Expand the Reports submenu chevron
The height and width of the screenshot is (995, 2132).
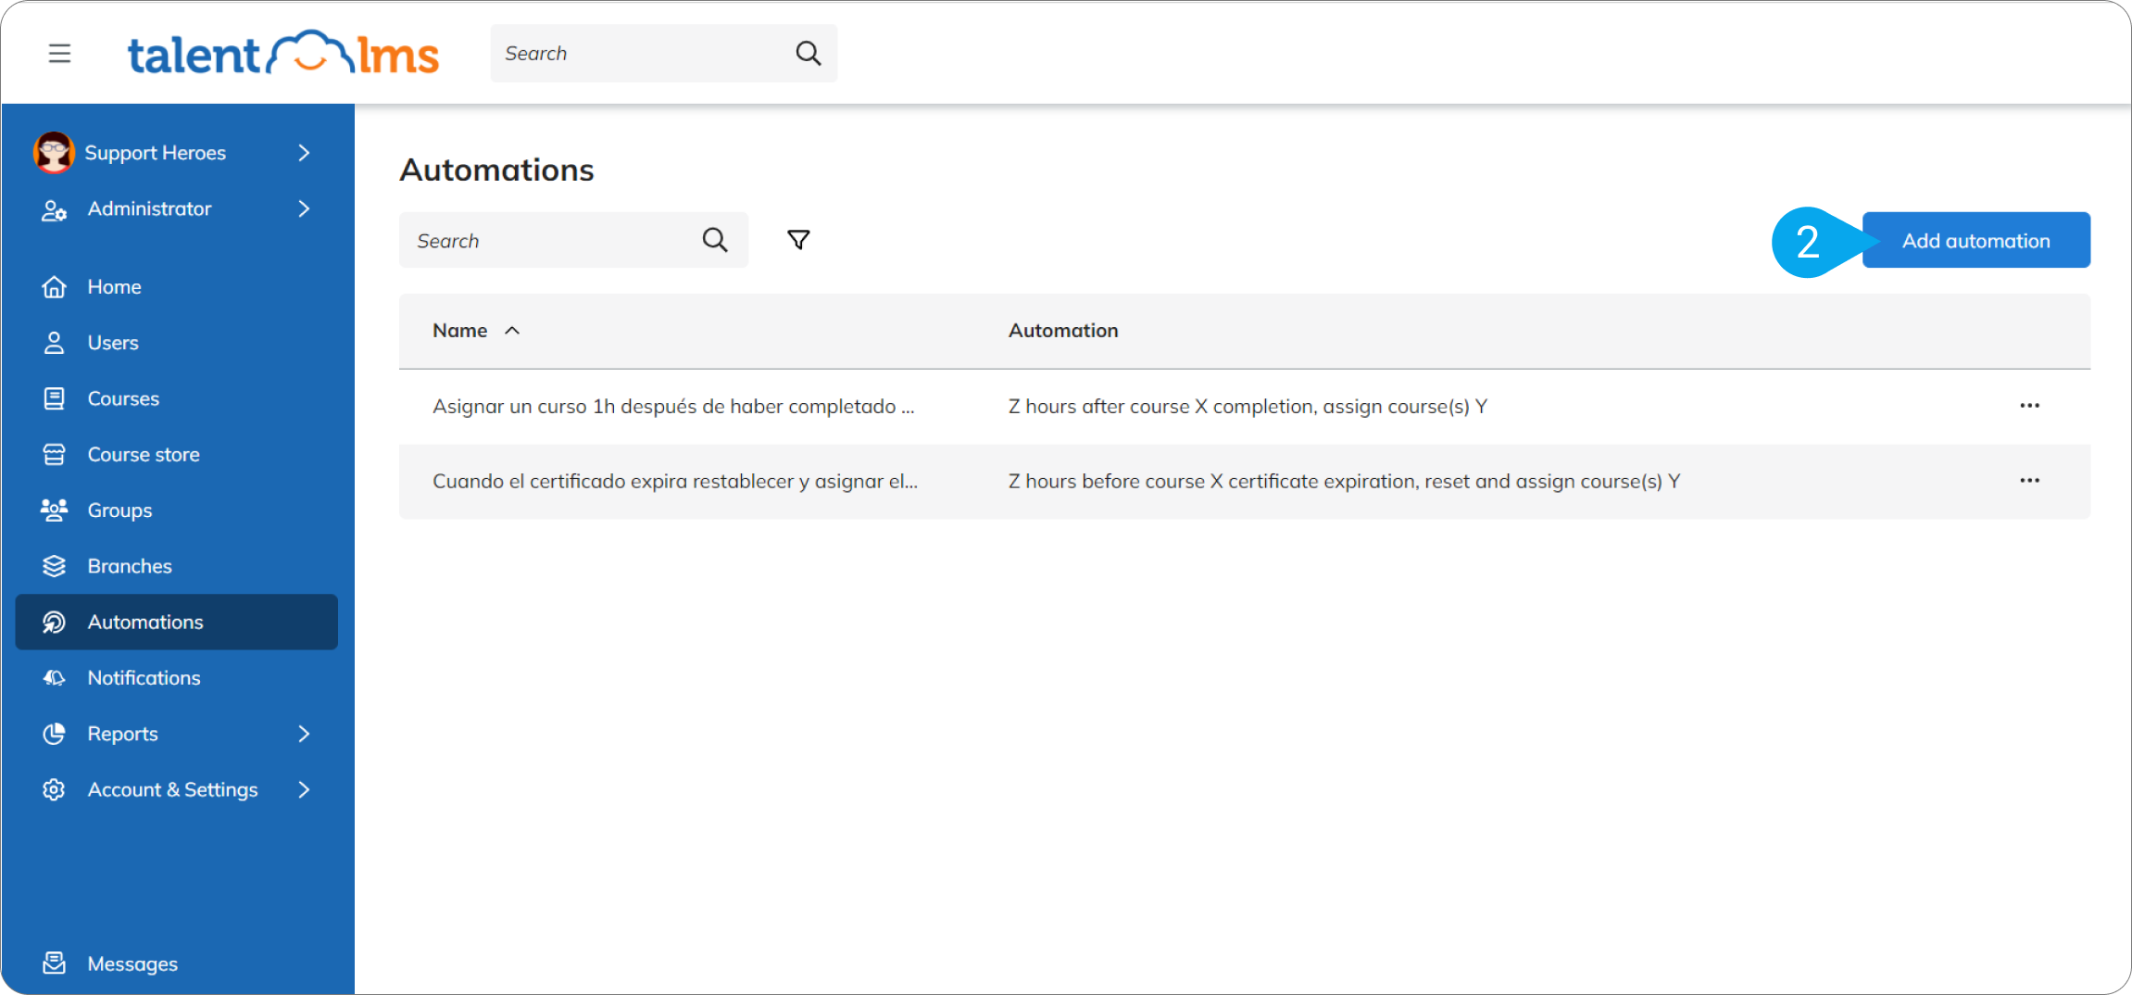(x=304, y=734)
